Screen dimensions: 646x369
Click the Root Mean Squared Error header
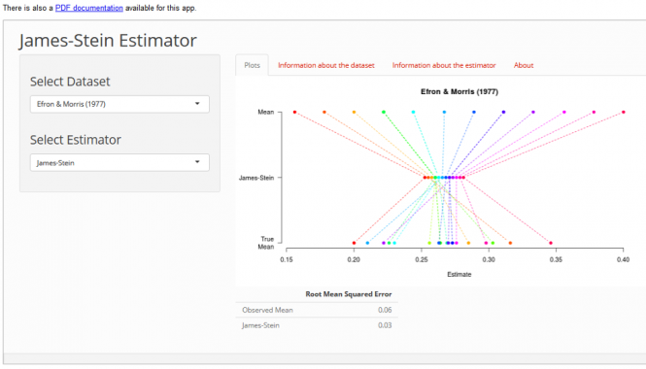[349, 294]
